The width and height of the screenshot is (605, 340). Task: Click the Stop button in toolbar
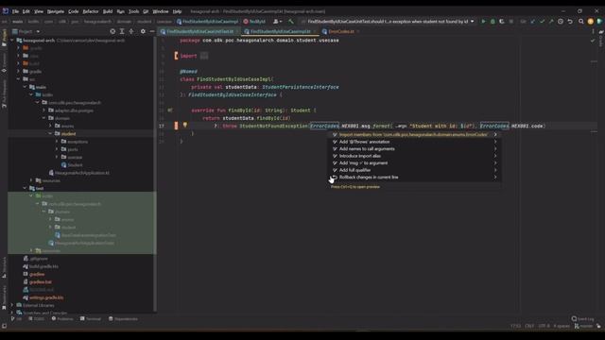pos(511,22)
